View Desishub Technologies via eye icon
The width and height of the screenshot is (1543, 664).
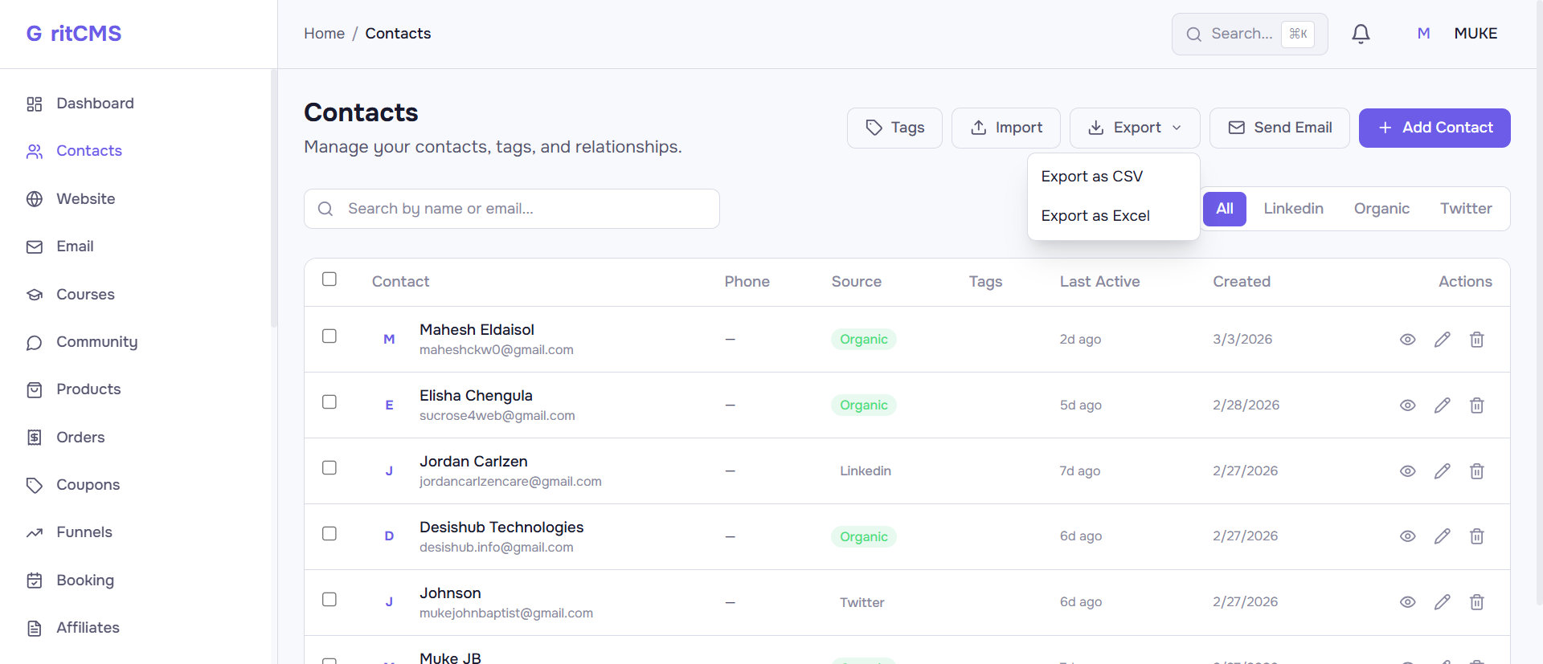point(1407,536)
